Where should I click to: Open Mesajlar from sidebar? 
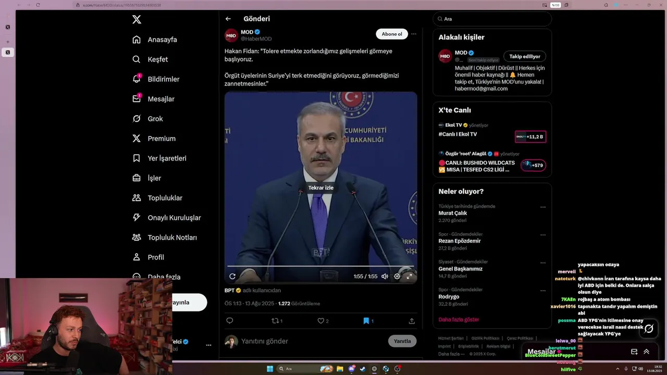[x=153, y=99]
